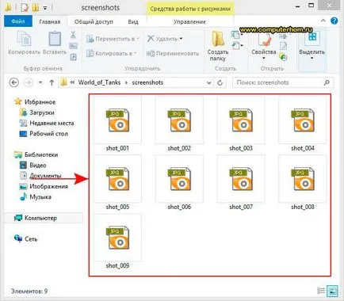Screen dimensions: 344x301
Task: Open the Управление ribbon tab
Action: point(189,21)
